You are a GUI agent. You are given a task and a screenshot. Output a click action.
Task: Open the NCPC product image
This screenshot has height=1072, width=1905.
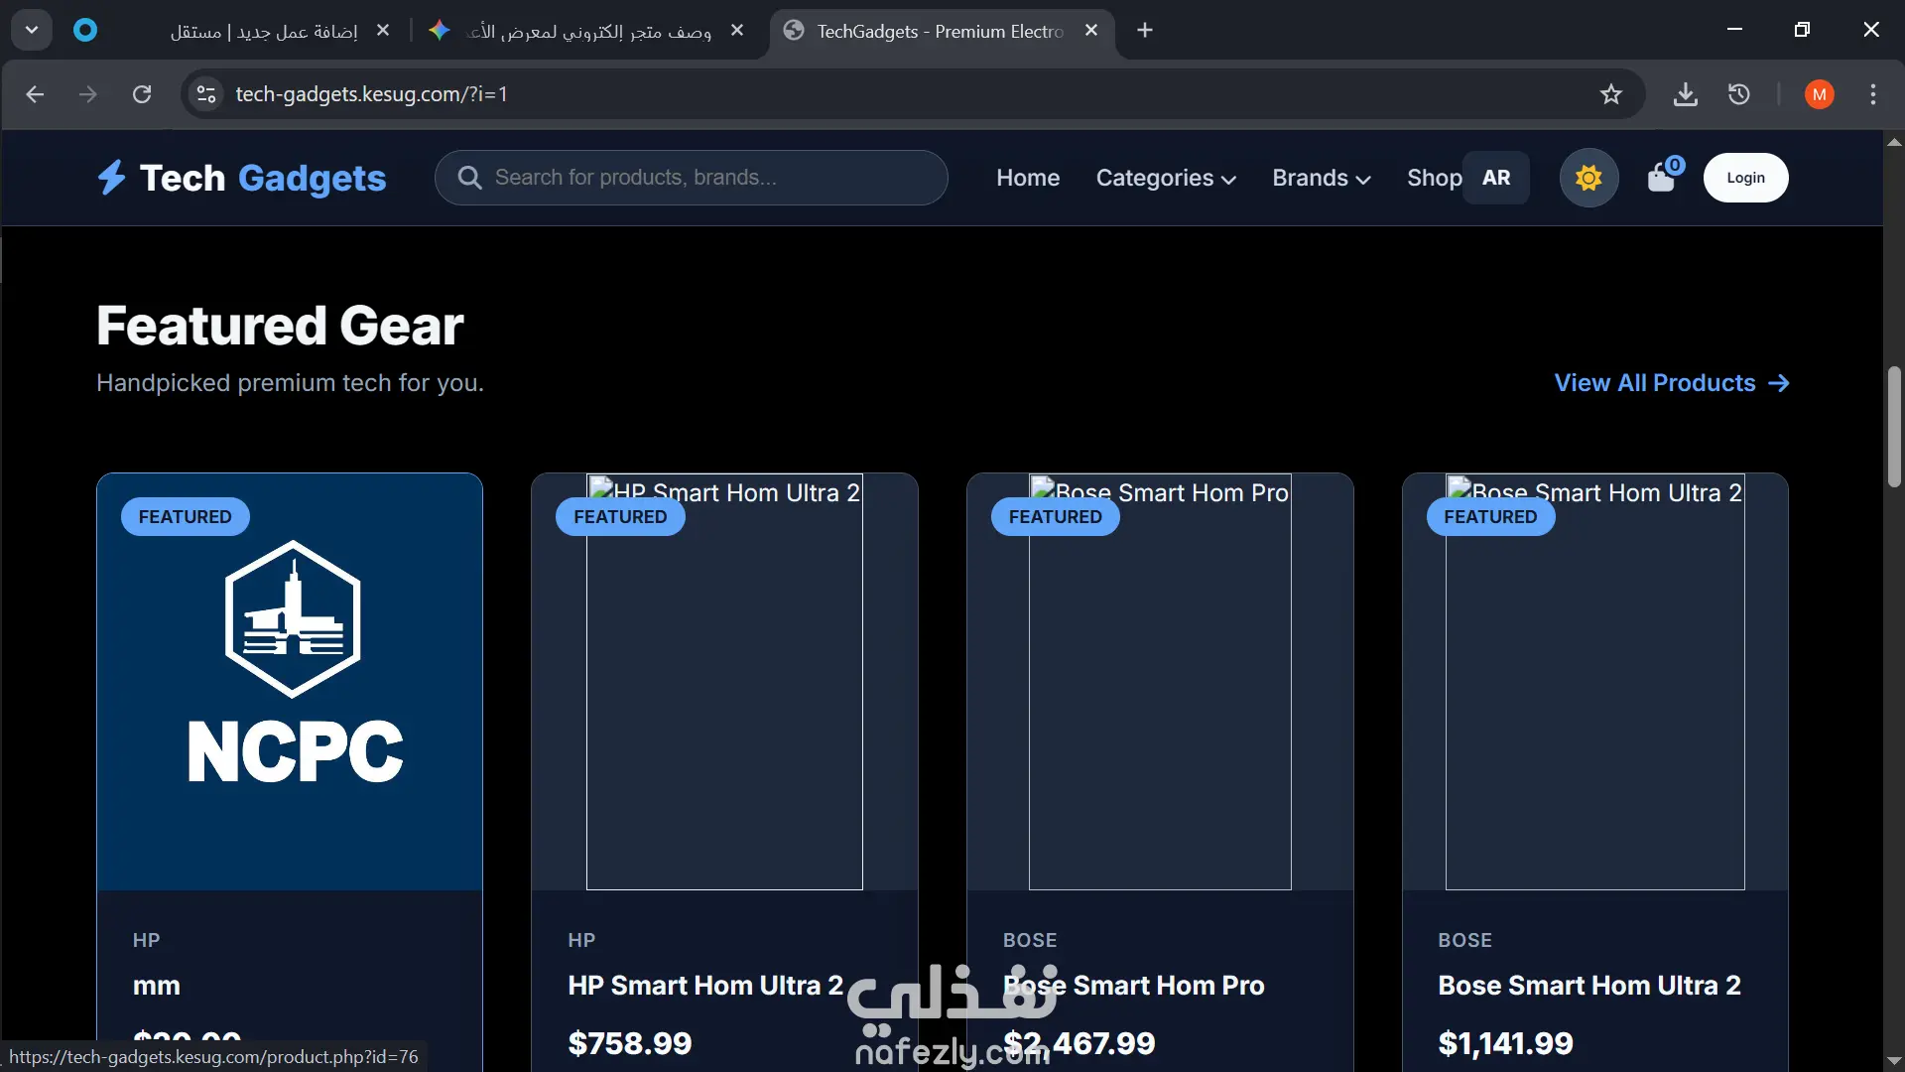[x=290, y=682]
